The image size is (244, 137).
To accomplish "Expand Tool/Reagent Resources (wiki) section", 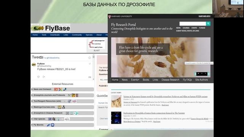I will [63, 101].
